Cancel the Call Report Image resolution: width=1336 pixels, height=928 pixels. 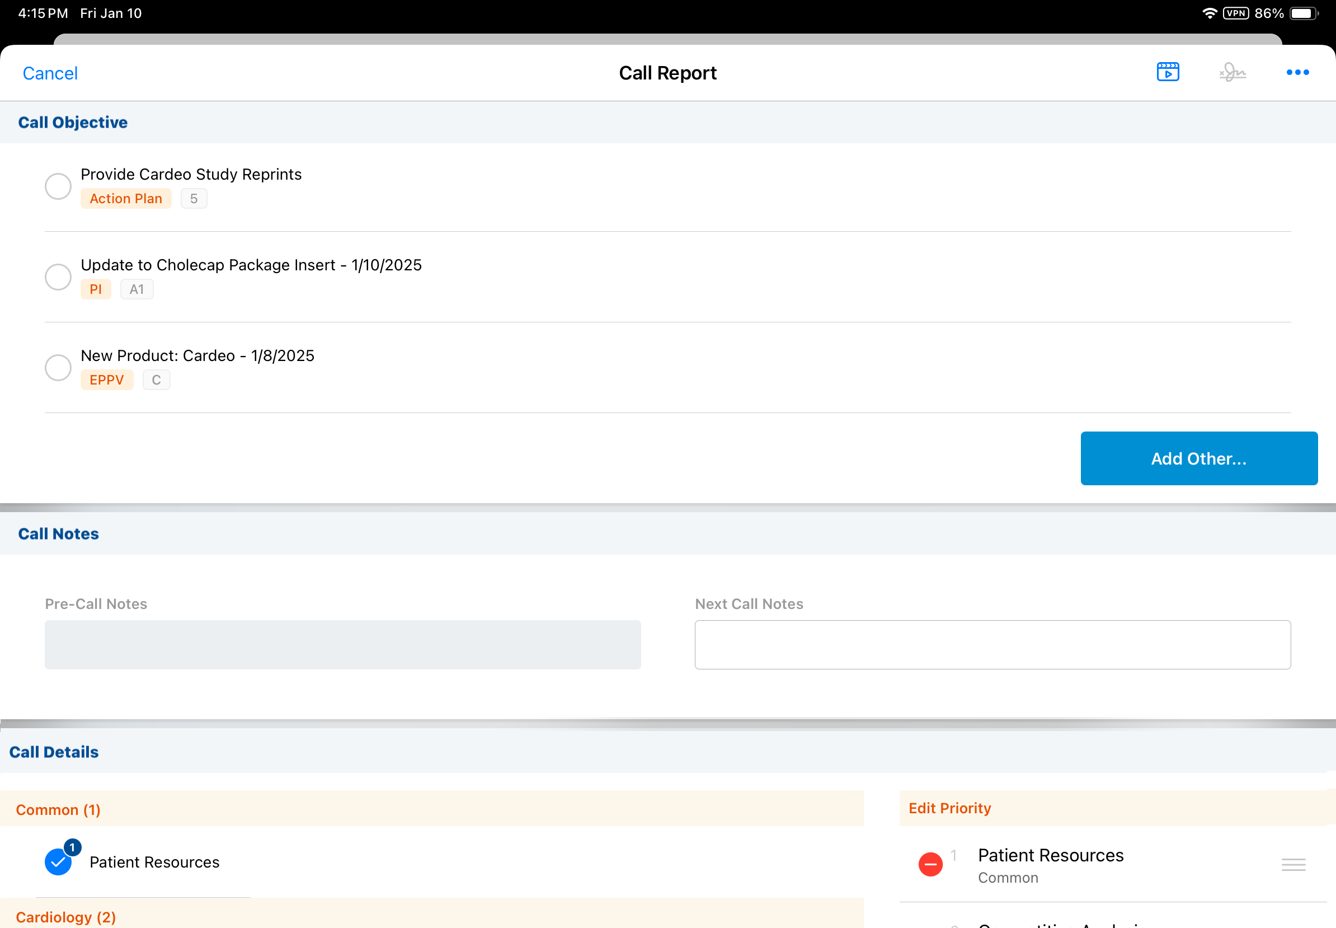pyautogui.click(x=50, y=73)
